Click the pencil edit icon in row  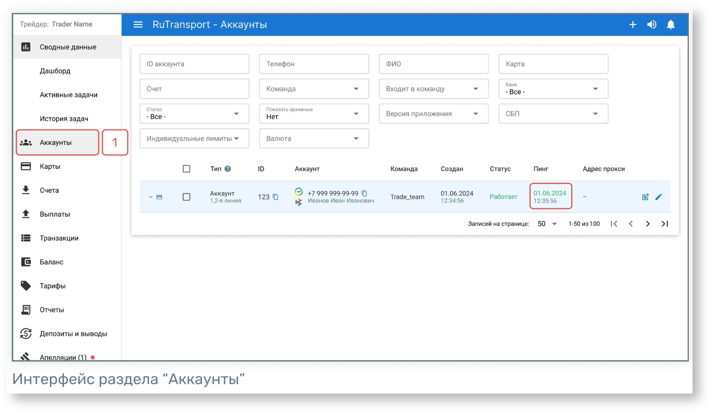pos(658,197)
